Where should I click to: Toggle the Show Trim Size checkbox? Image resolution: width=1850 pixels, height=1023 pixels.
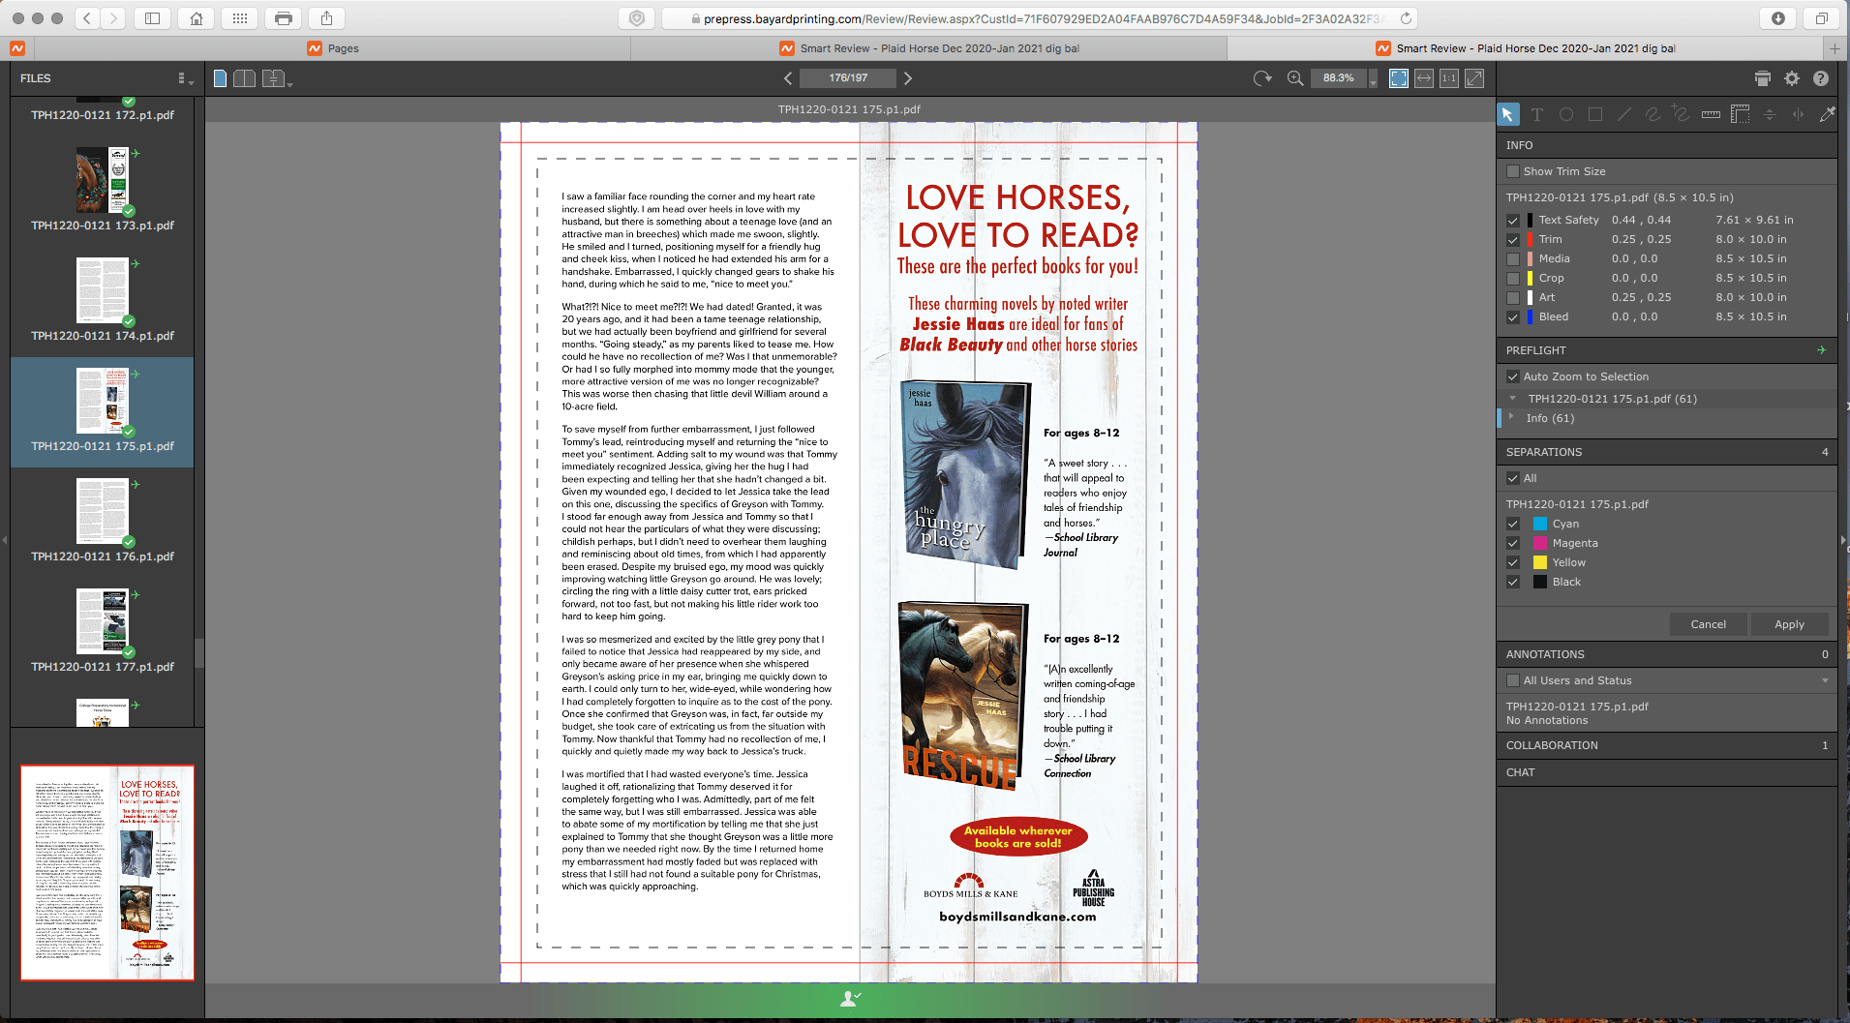[x=1512, y=171]
